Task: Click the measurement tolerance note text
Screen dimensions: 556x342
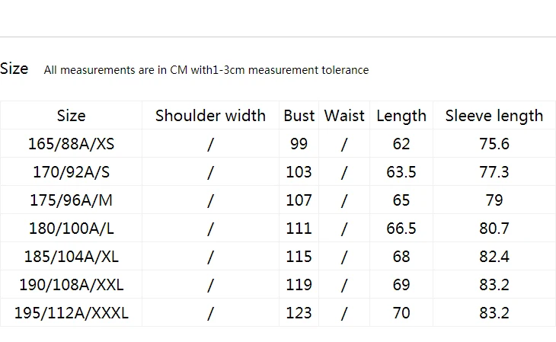Action: coord(206,70)
